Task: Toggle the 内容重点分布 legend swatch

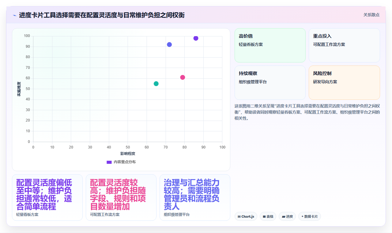Action: point(109,162)
